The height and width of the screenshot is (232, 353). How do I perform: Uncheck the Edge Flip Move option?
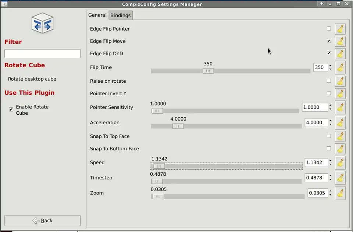coord(329,41)
